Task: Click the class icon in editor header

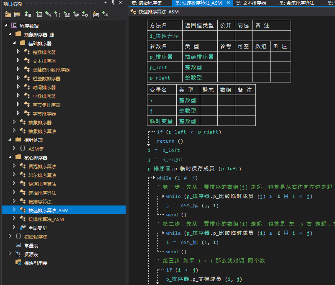Action: [133, 12]
